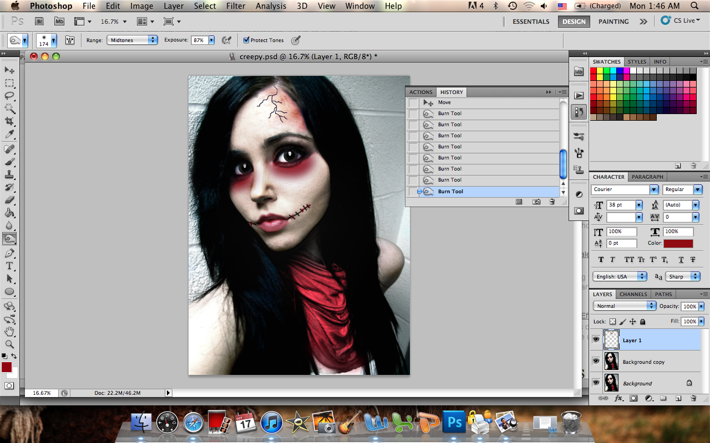Image resolution: width=710 pixels, height=443 pixels.
Task: Select the Path Selection tool
Action: click(9, 279)
